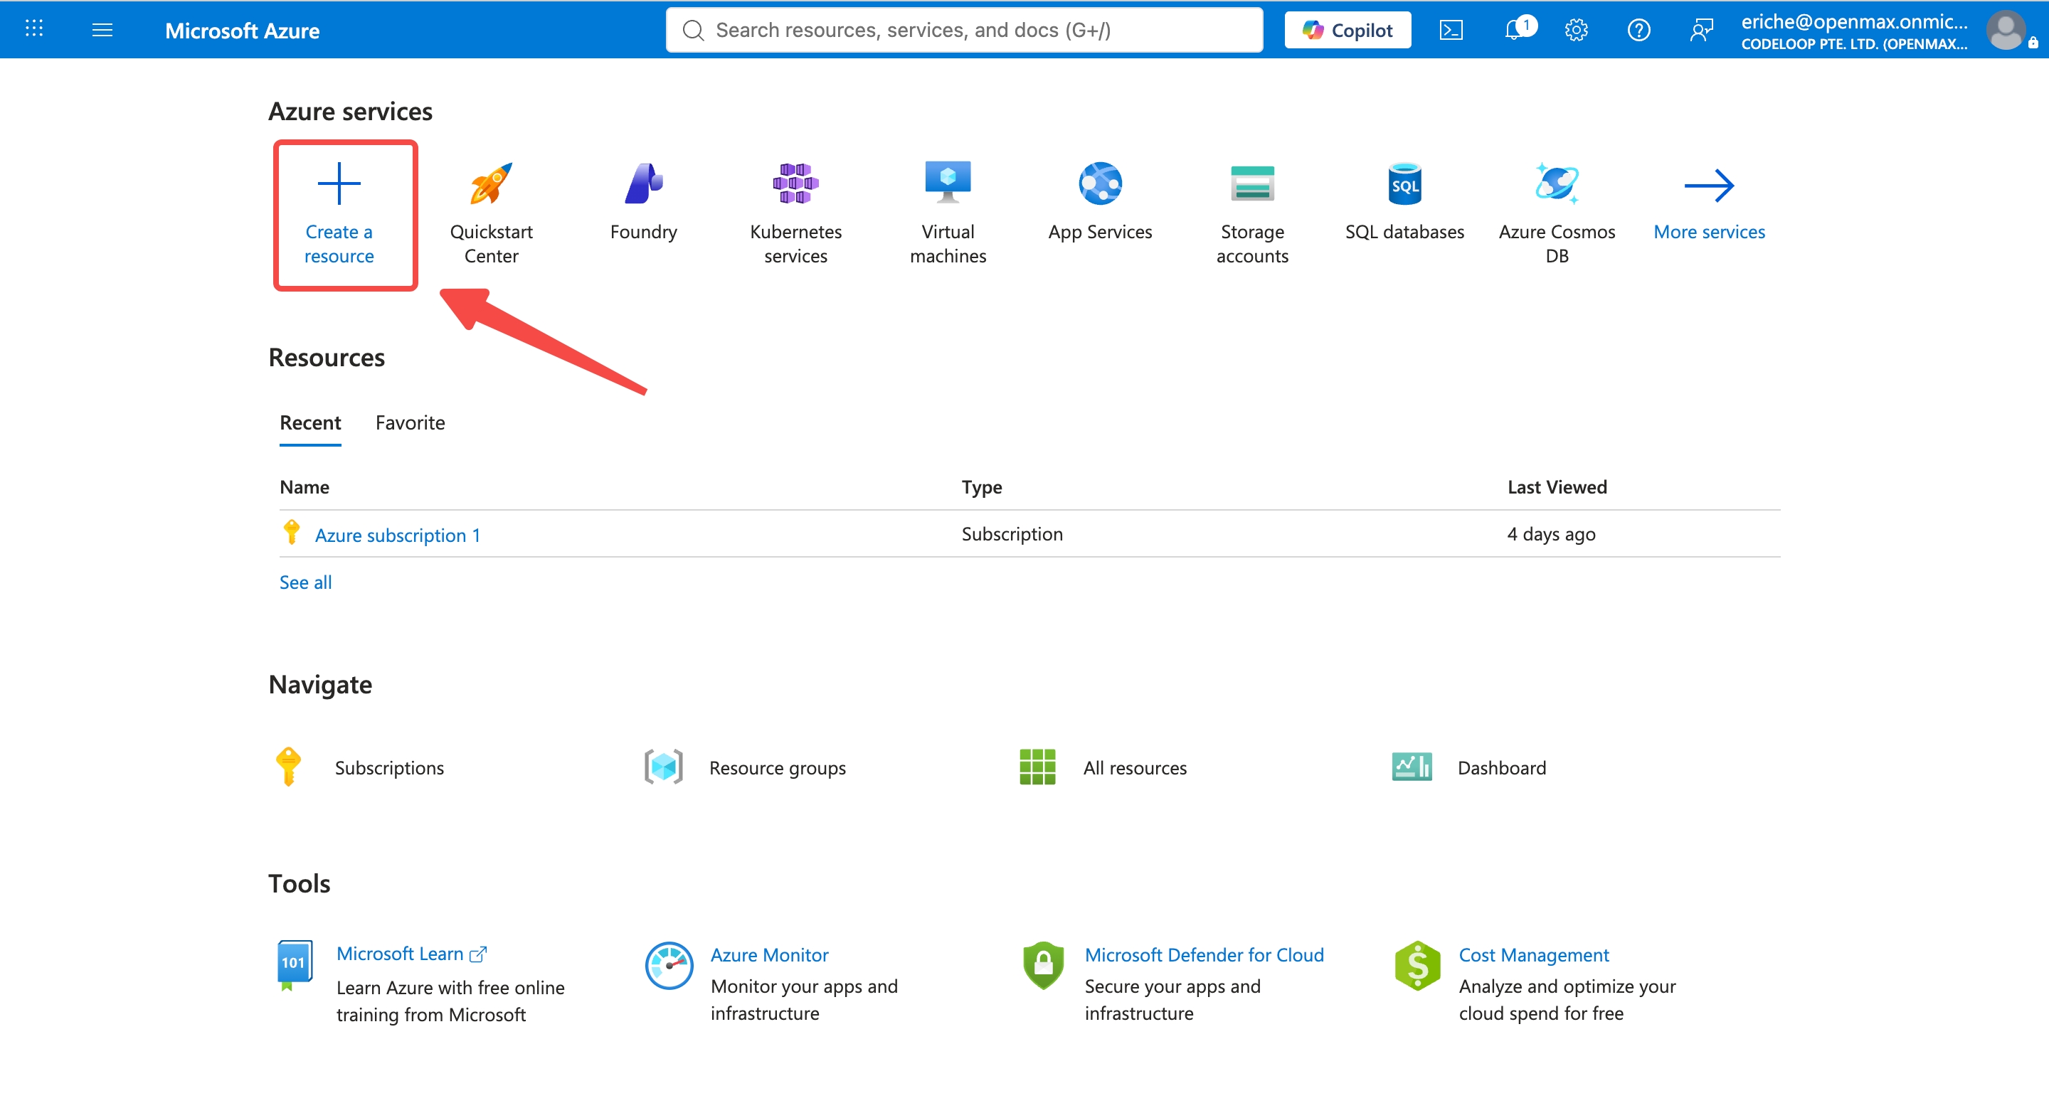
Task: Click the Azure subscription 1 key icon
Action: [x=291, y=532]
